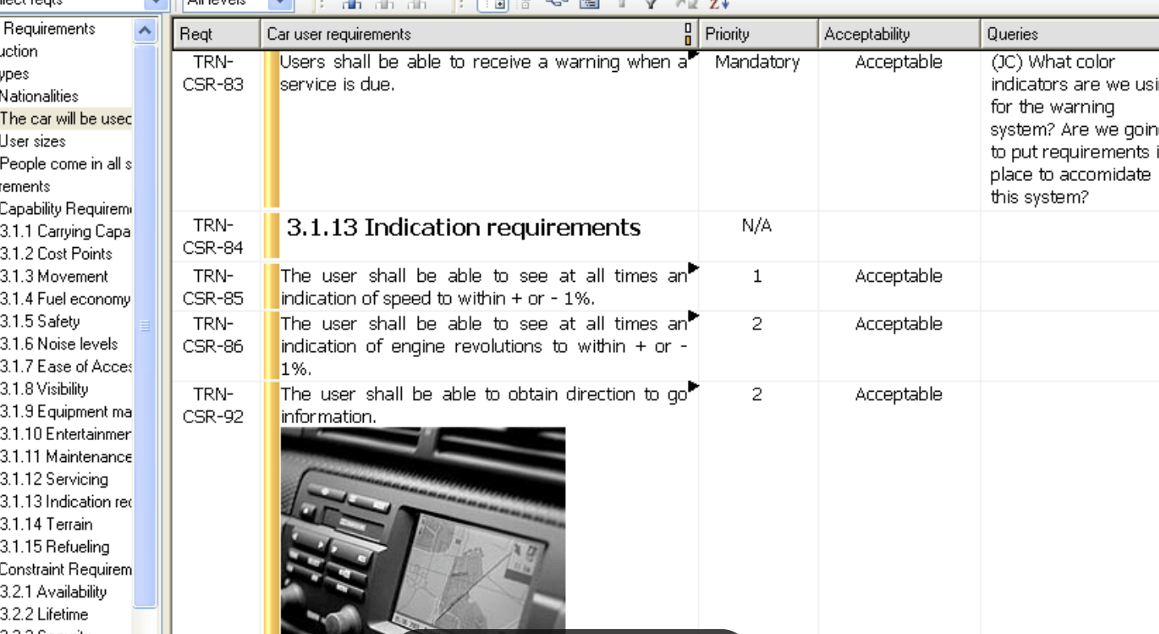Click the navigation tree scroll-up arrow
Image resolution: width=1159 pixels, height=634 pixels.
145,31
